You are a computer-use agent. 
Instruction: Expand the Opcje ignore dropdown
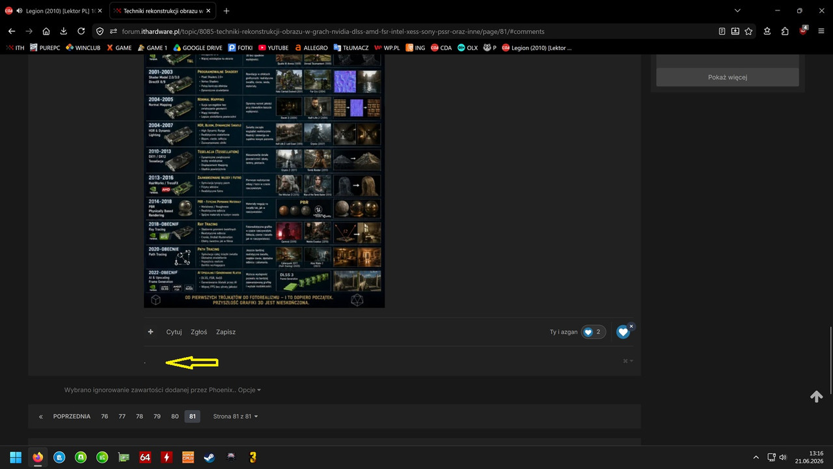249,390
